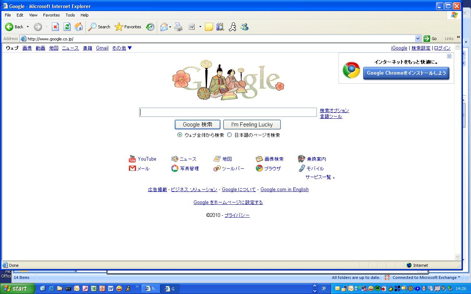
Task: Open the Favorites menu in menu bar
Action: 51,15
